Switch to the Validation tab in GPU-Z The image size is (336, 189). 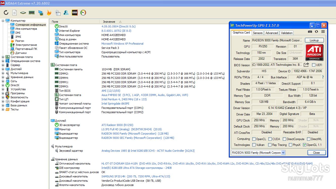tap(287, 33)
